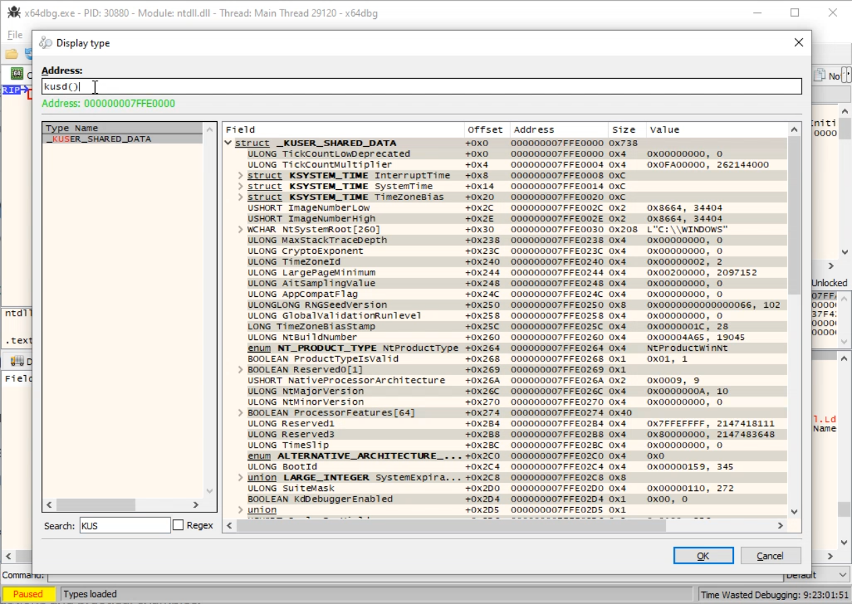Viewport: 852px width, 604px height.
Task: Expand the NtSystemRoot[260] array
Action: [x=241, y=230]
